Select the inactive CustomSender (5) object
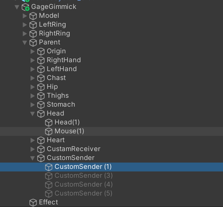Viewport: 223px width, 207px height. [83, 193]
